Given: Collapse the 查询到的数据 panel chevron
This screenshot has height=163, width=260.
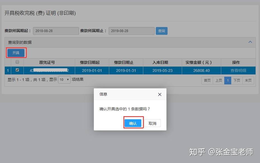Looking at the screenshot, I should 250,42.
